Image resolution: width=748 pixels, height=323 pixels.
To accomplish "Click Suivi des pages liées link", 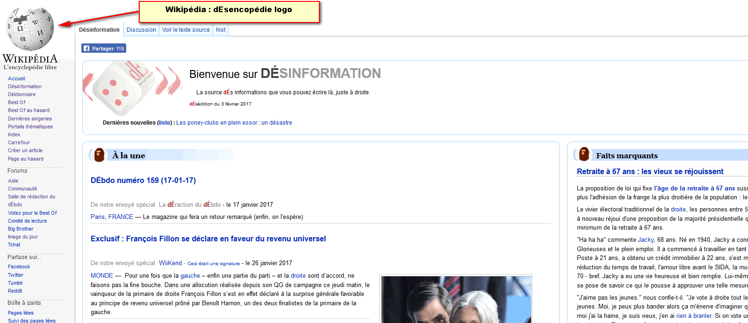I will (31, 320).
